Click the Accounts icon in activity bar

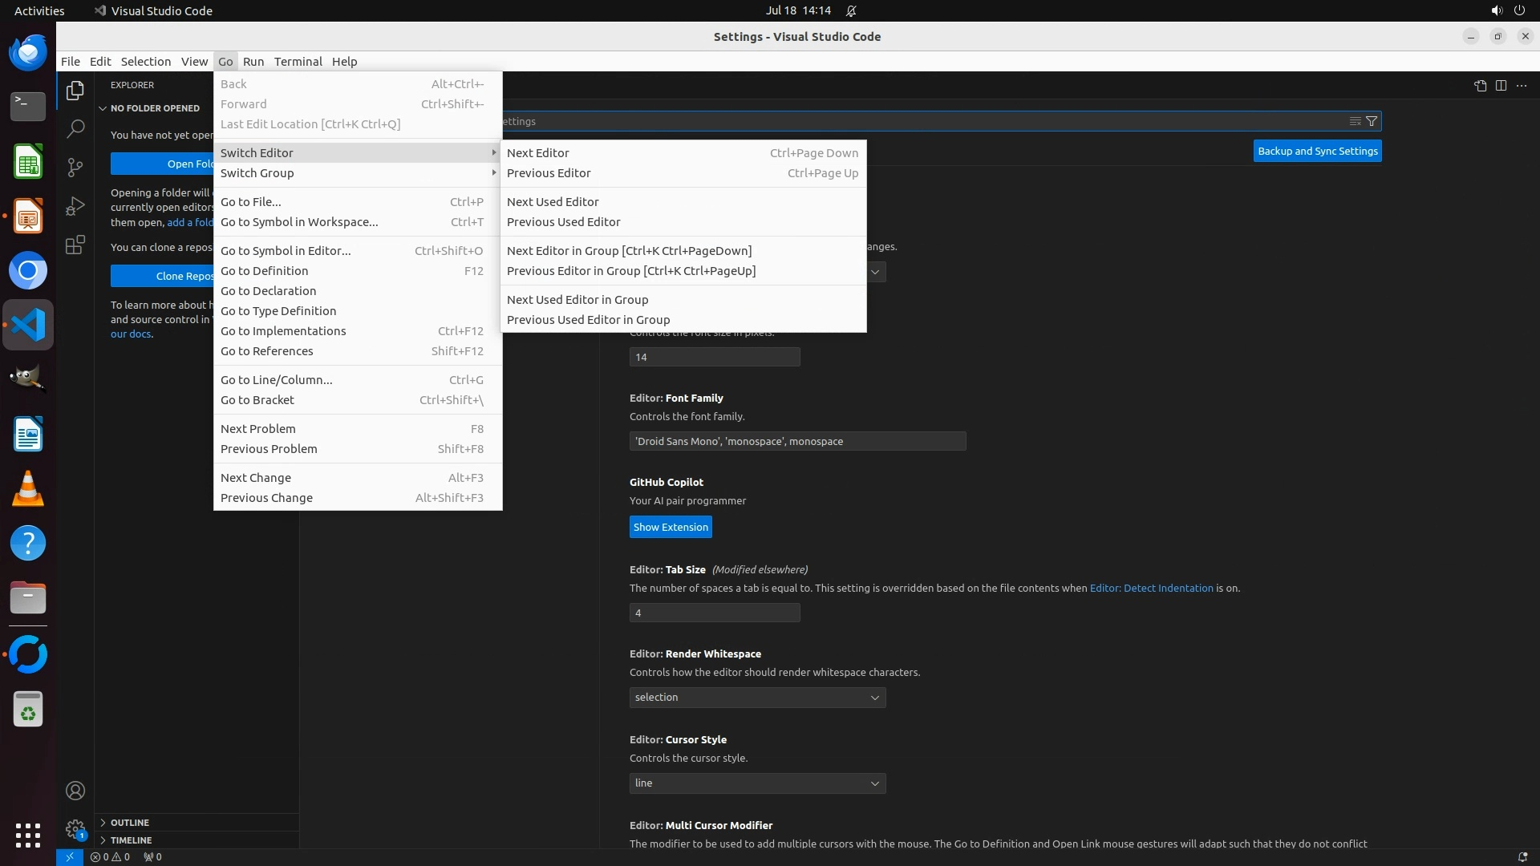75,791
